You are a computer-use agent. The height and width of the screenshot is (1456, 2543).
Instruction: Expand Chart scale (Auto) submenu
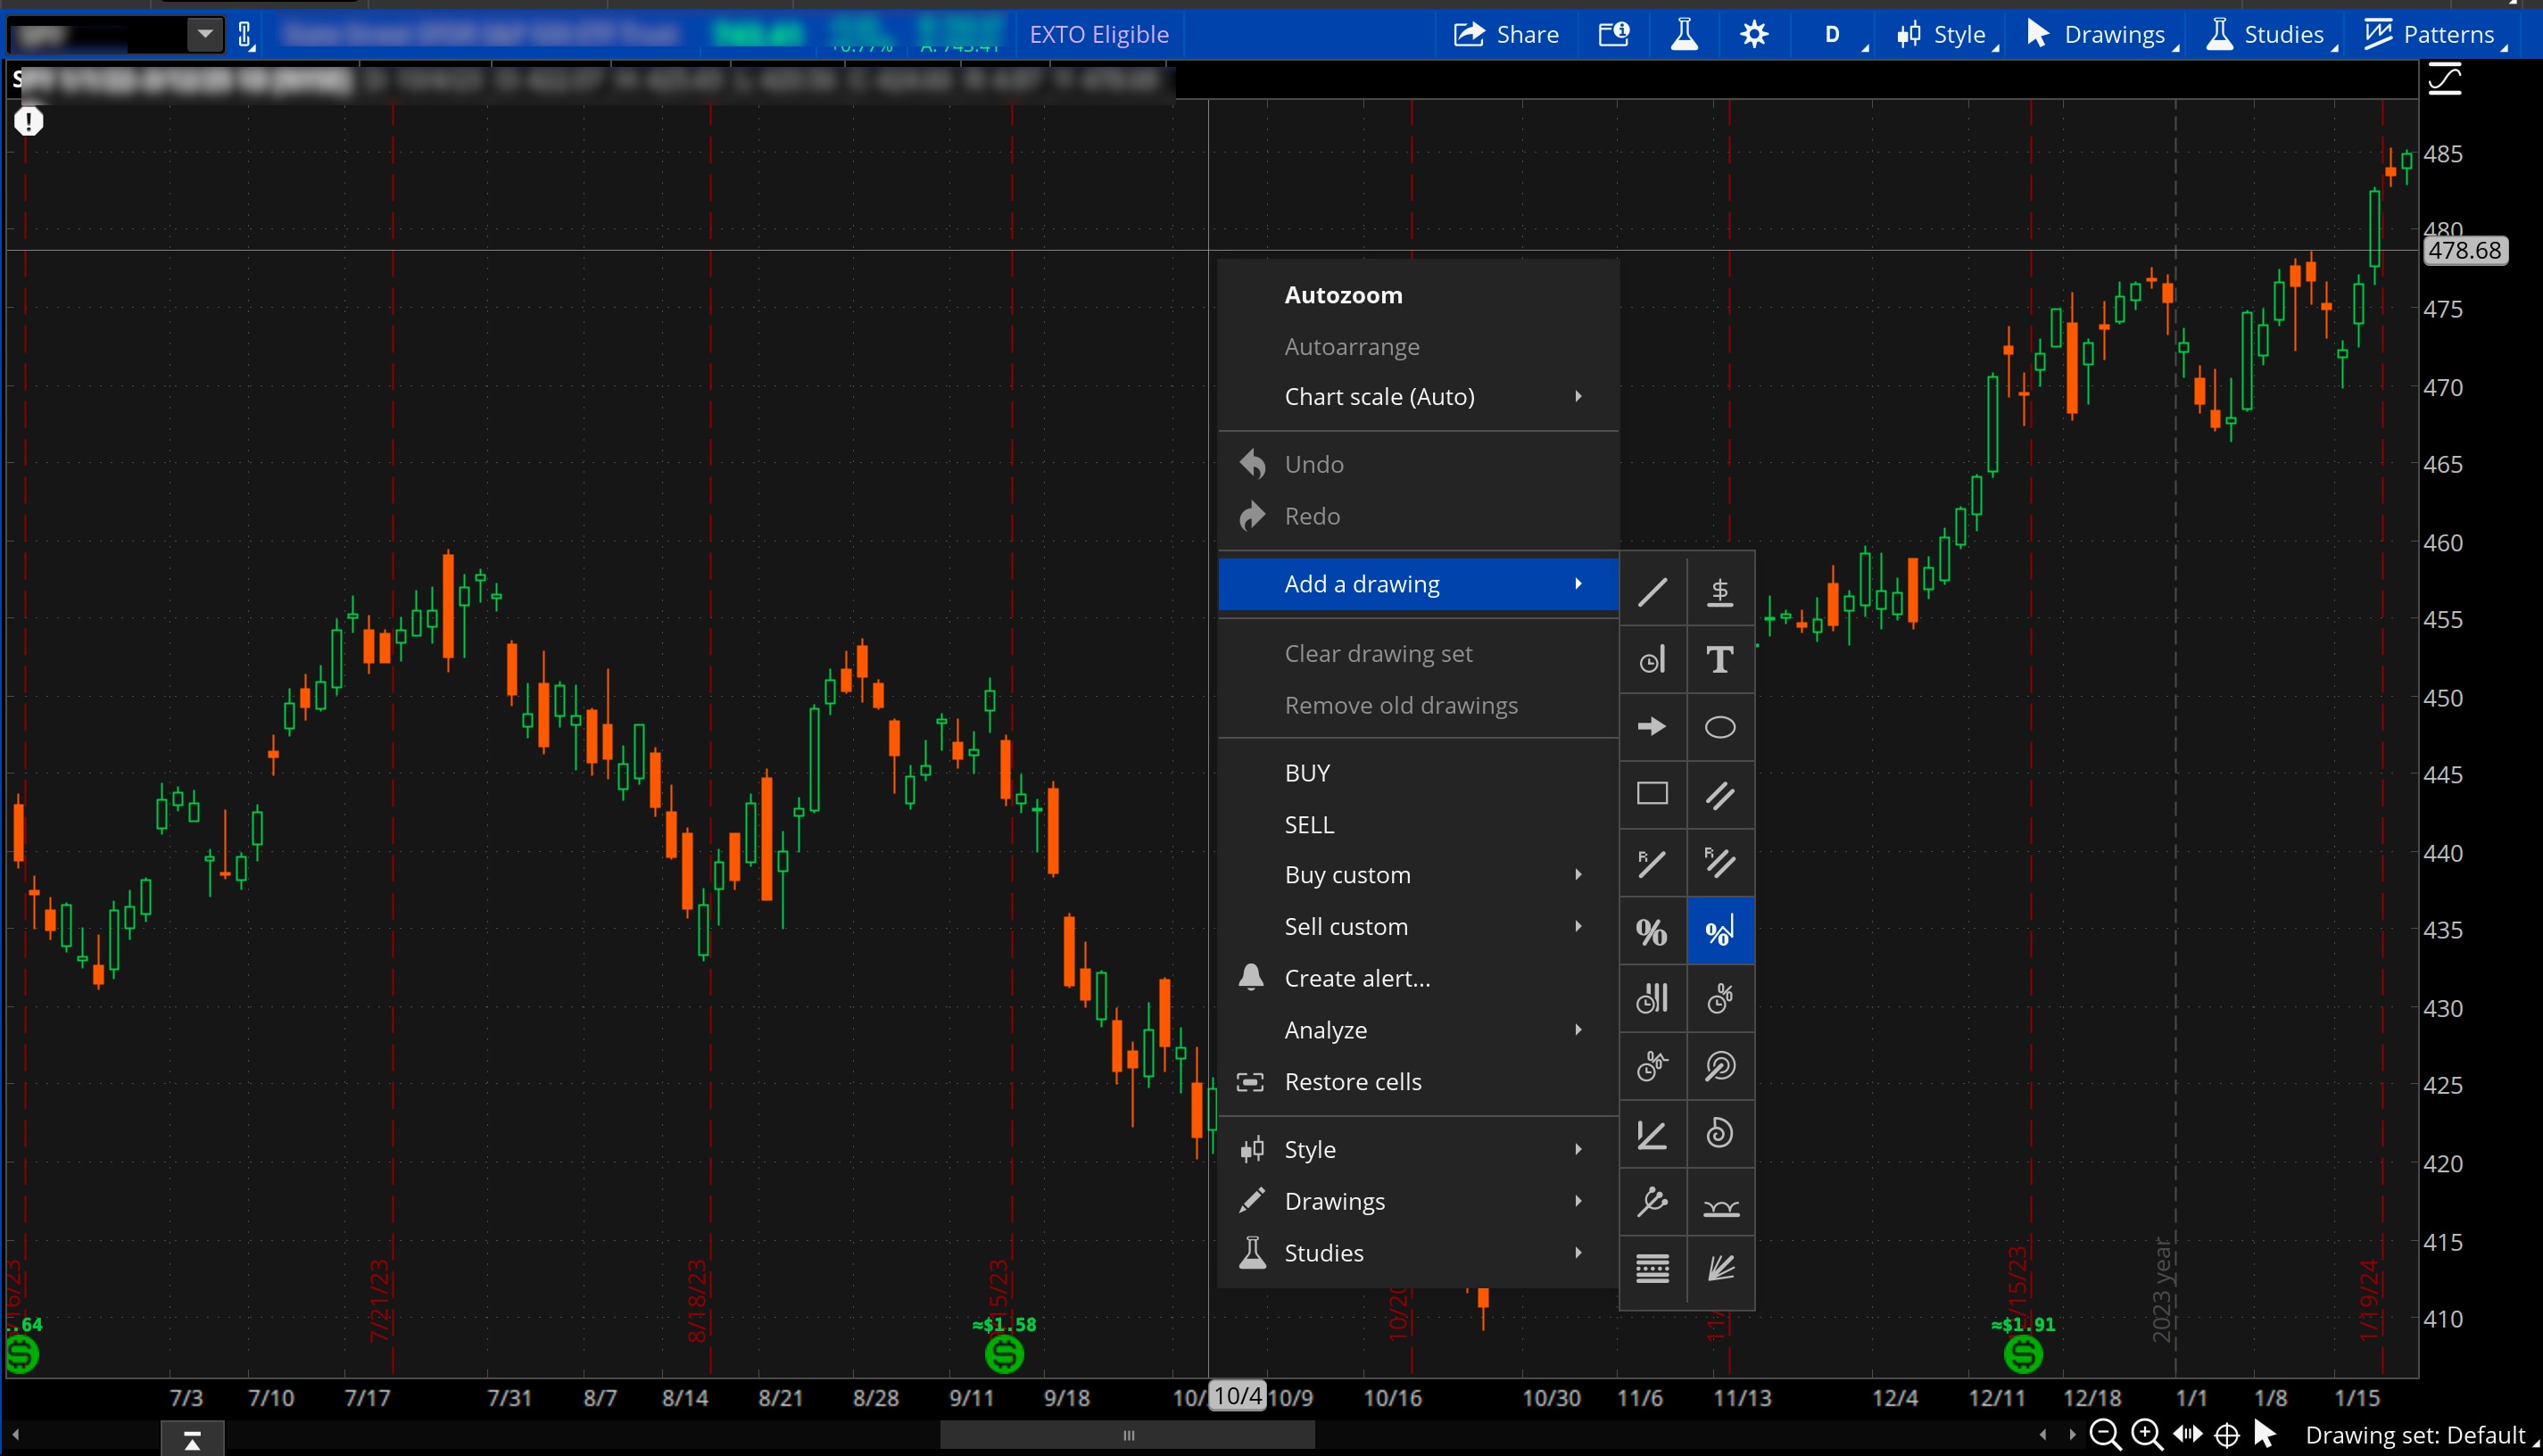pyautogui.click(x=1418, y=397)
